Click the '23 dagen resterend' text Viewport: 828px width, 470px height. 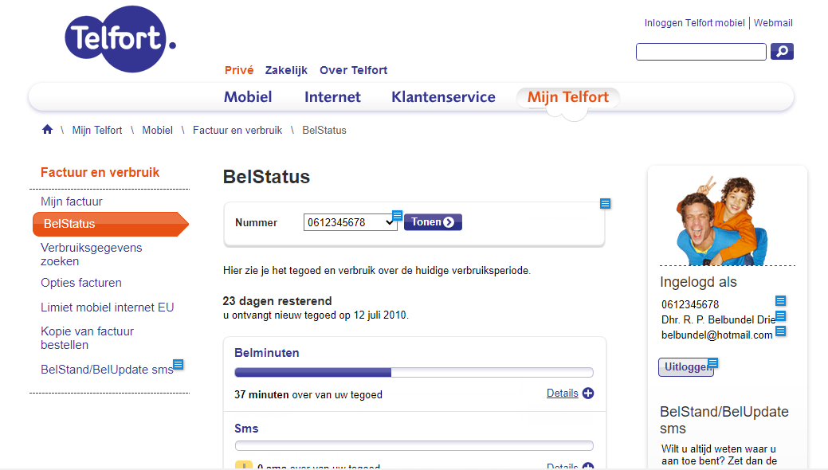point(277,301)
